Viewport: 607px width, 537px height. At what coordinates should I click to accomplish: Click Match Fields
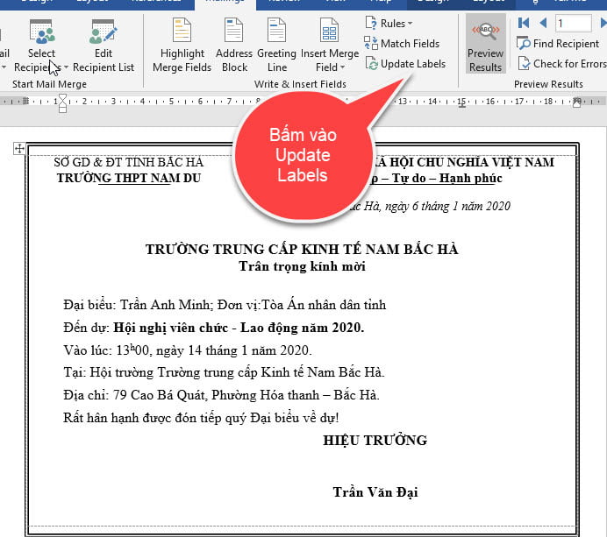pyautogui.click(x=402, y=43)
